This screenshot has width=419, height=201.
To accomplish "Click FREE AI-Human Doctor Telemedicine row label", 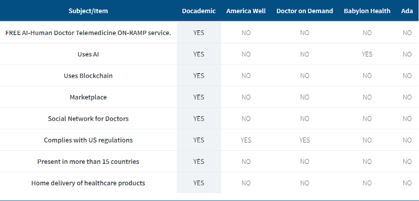I will pos(88,33).
